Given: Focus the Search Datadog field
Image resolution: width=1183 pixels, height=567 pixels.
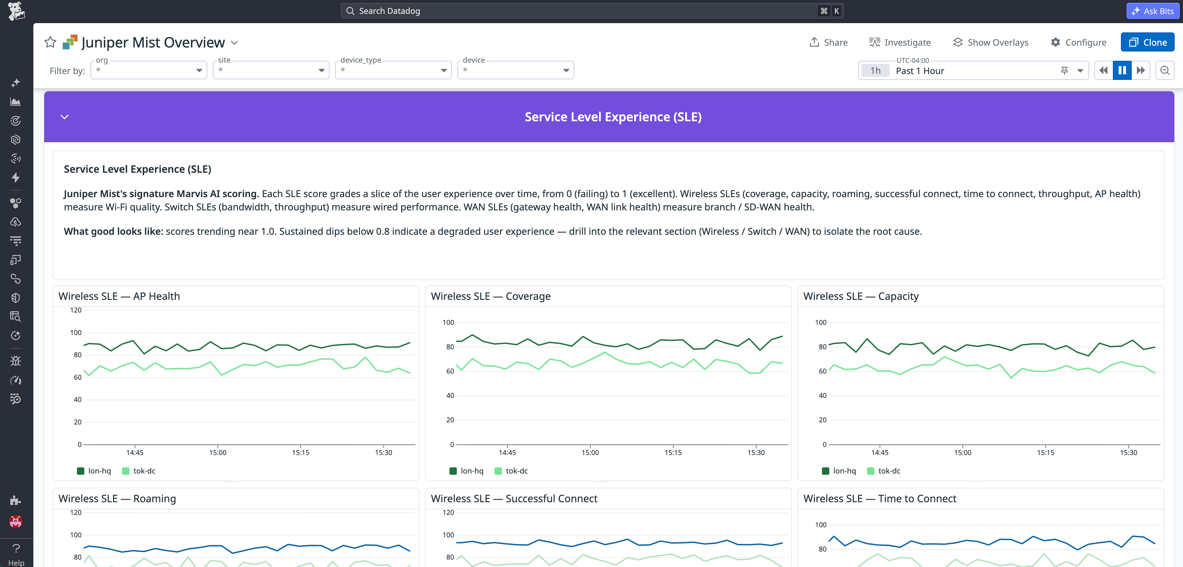Looking at the screenshot, I should coord(592,11).
